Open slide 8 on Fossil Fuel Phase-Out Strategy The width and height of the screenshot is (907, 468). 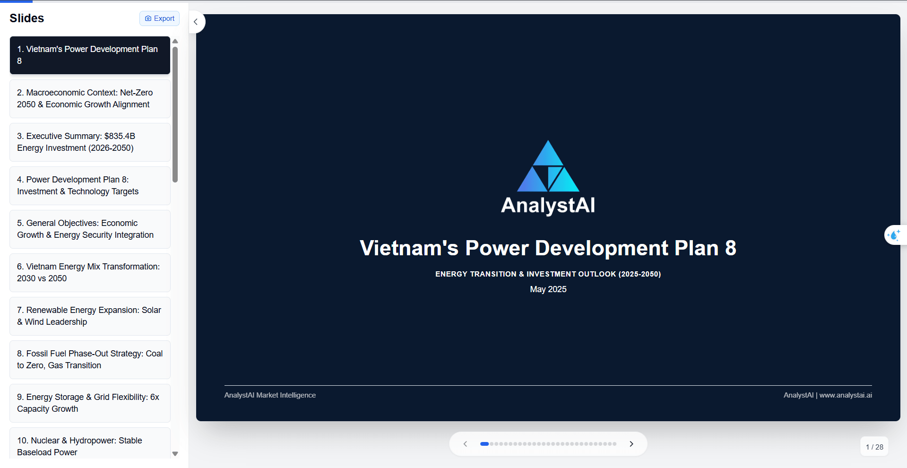coord(89,360)
